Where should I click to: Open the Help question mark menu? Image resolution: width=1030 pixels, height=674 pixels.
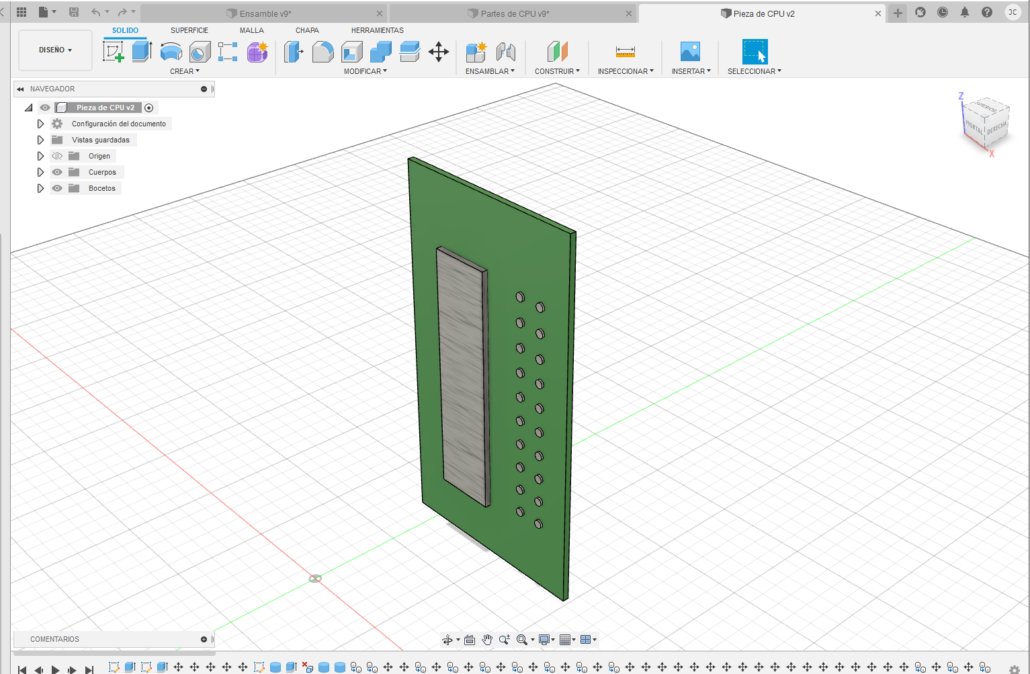(x=987, y=12)
